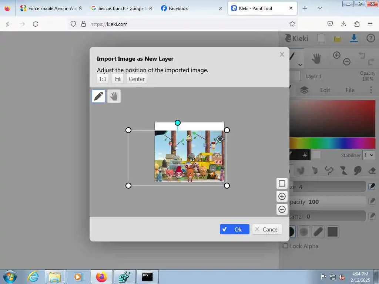Zoom in the import dialog preview
Image resolution: width=379 pixels, height=284 pixels.
point(282,196)
